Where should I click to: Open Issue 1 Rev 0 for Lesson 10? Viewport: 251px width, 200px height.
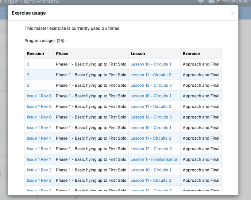pyautogui.click(x=39, y=96)
